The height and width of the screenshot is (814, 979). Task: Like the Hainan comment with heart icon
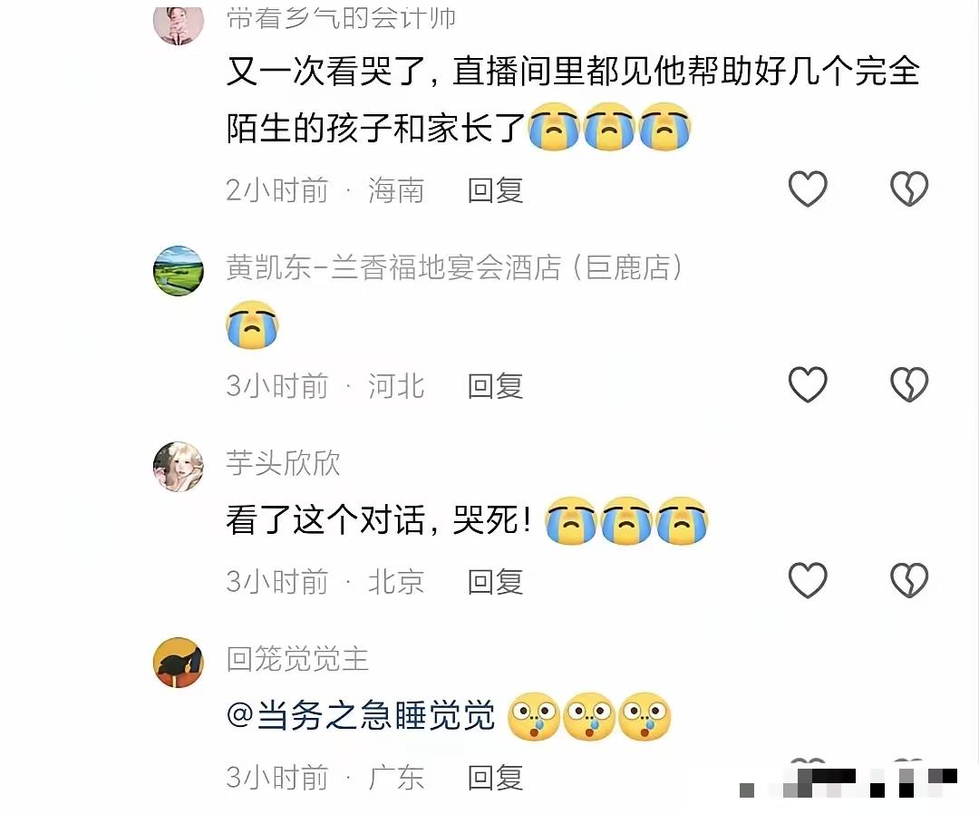click(x=808, y=189)
